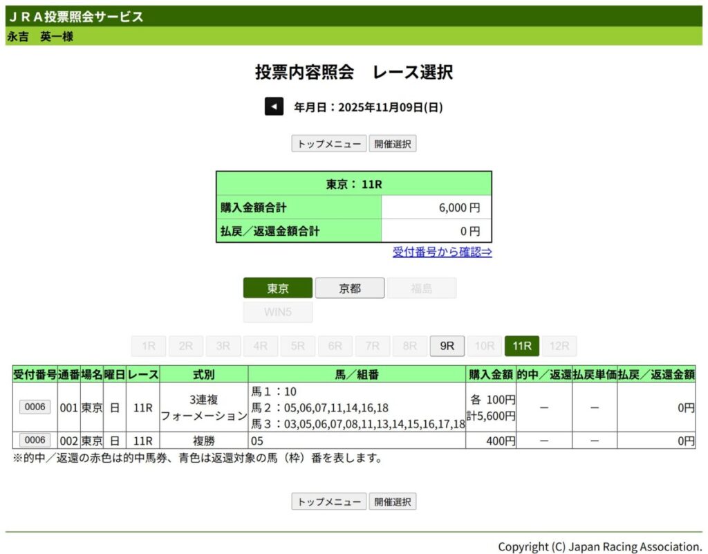Select race 9R
Screen dimensions: 708x554
[x=447, y=347]
